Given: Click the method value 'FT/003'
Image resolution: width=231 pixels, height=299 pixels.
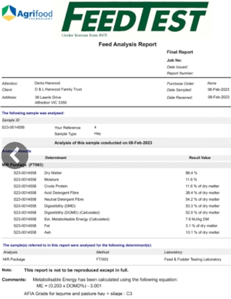Looking at the screenshot, I should pos(102,259).
